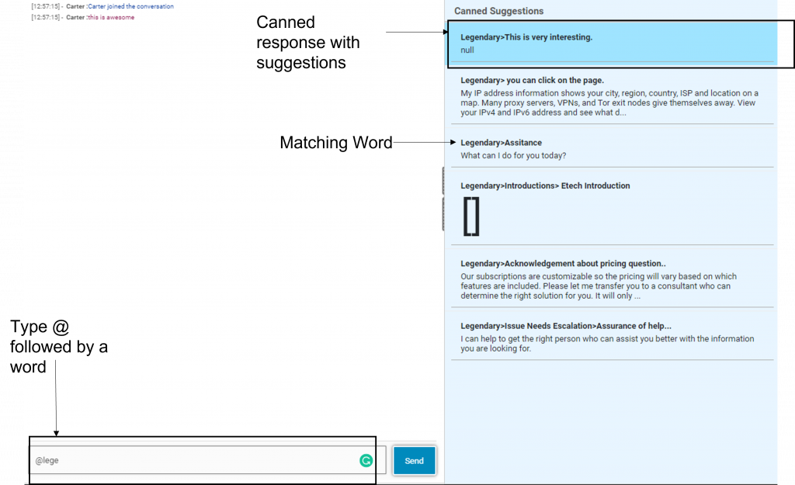
Task: Click the subscriptions pricing response body text
Action: coord(598,286)
